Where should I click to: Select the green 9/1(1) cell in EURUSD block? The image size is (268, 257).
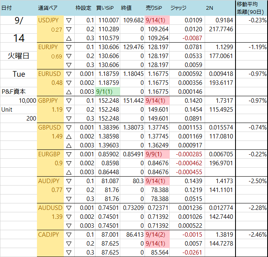coord(108,92)
